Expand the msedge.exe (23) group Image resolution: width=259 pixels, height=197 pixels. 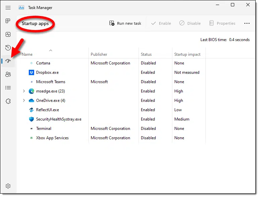(x=24, y=91)
